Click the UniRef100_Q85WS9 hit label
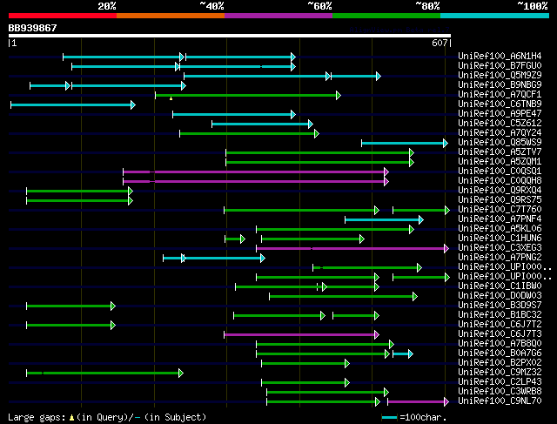557x424 pixels. 500,142
